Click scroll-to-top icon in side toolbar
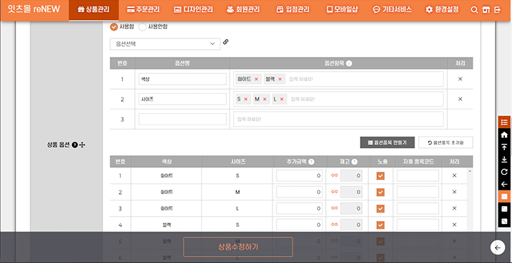Screen dimensions: 512x263 [x=504, y=147]
